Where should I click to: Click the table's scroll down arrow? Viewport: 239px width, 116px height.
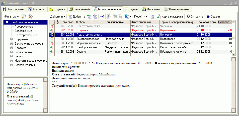point(234,54)
